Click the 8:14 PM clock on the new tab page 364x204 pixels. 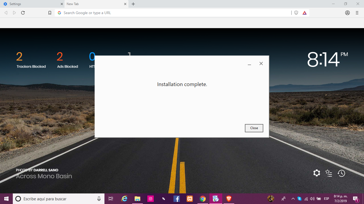(x=327, y=59)
